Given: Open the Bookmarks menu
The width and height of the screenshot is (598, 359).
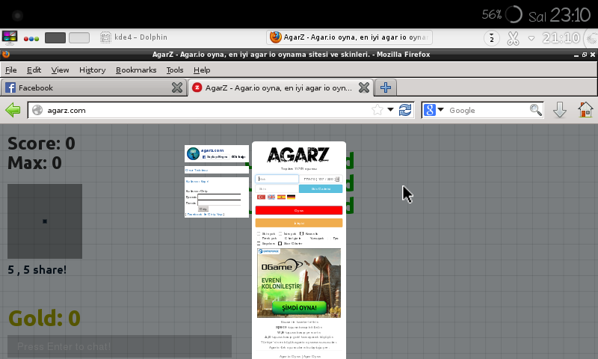Looking at the screenshot, I should pyautogui.click(x=136, y=70).
